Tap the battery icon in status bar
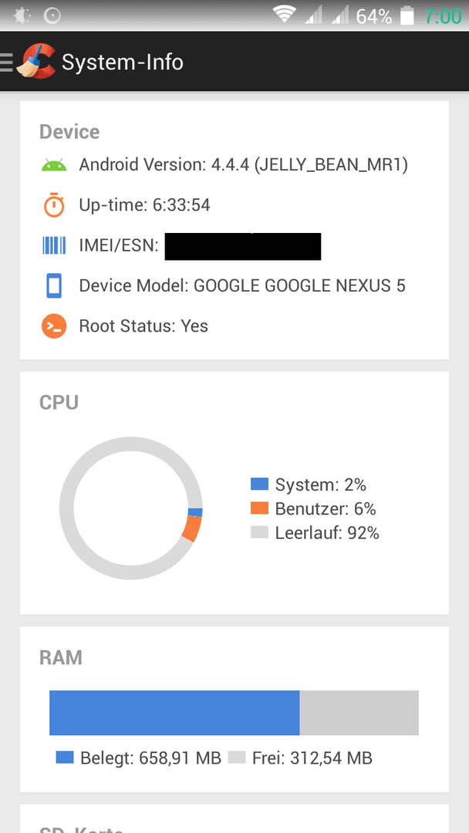Image resolution: width=469 pixels, height=833 pixels. pyautogui.click(x=407, y=15)
